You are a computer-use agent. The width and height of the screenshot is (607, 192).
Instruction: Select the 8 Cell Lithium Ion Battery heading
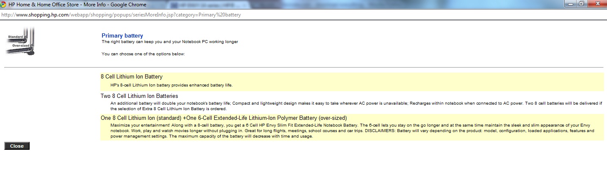pyautogui.click(x=132, y=77)
